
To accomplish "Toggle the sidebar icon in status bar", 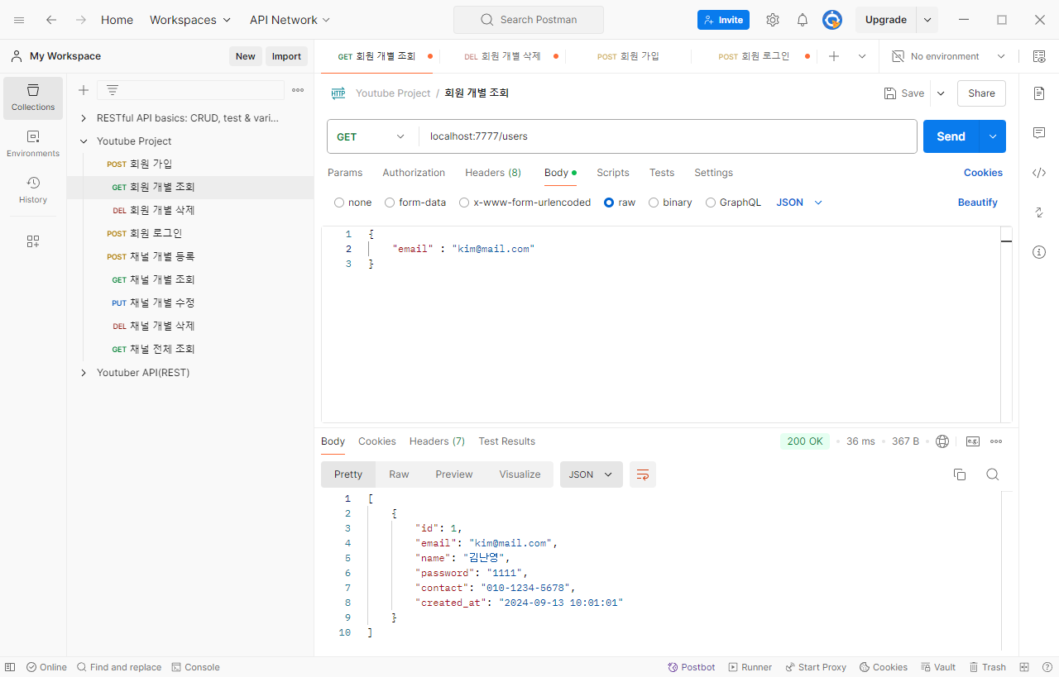I will (x=10, y=667).
